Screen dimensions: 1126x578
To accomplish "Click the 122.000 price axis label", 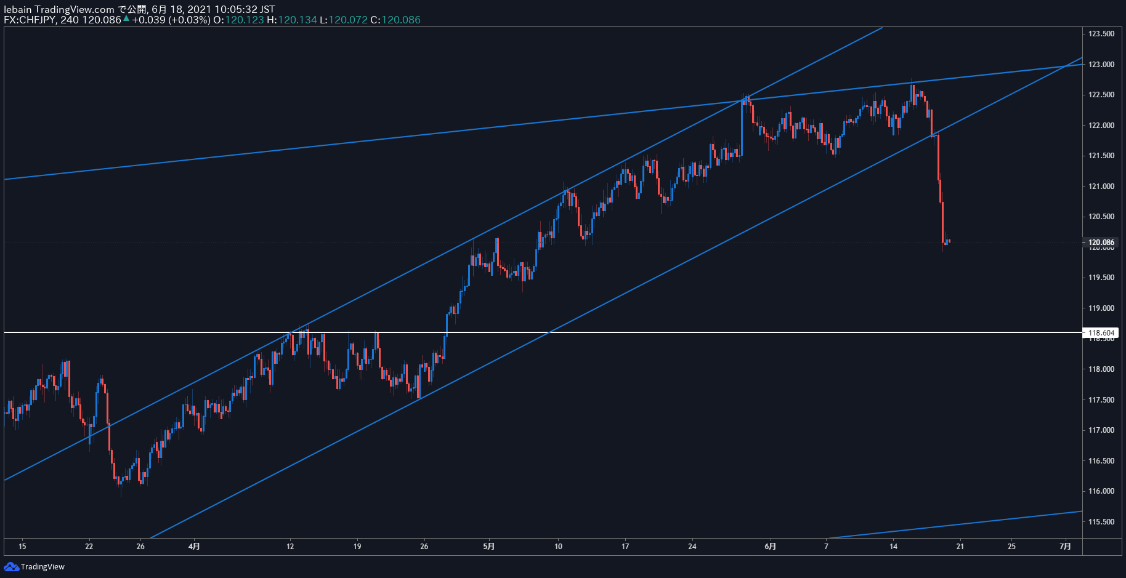I will [x=1101, y=126].
